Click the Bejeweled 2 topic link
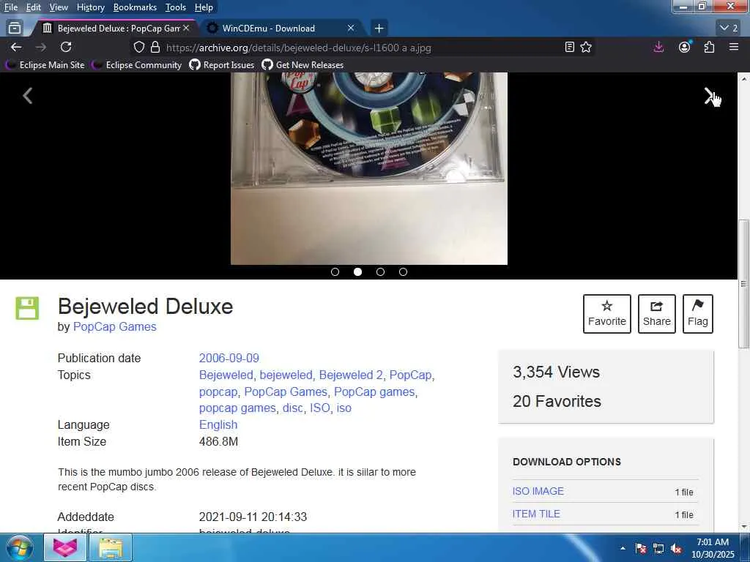 click(x=351, y=375)
